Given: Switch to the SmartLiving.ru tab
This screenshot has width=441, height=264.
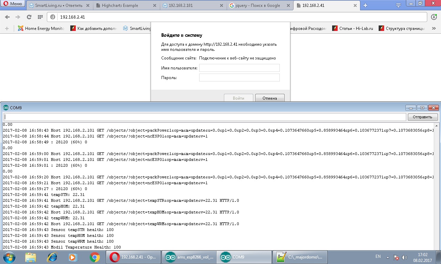Looking at the screenshot, I should [59, 5].
